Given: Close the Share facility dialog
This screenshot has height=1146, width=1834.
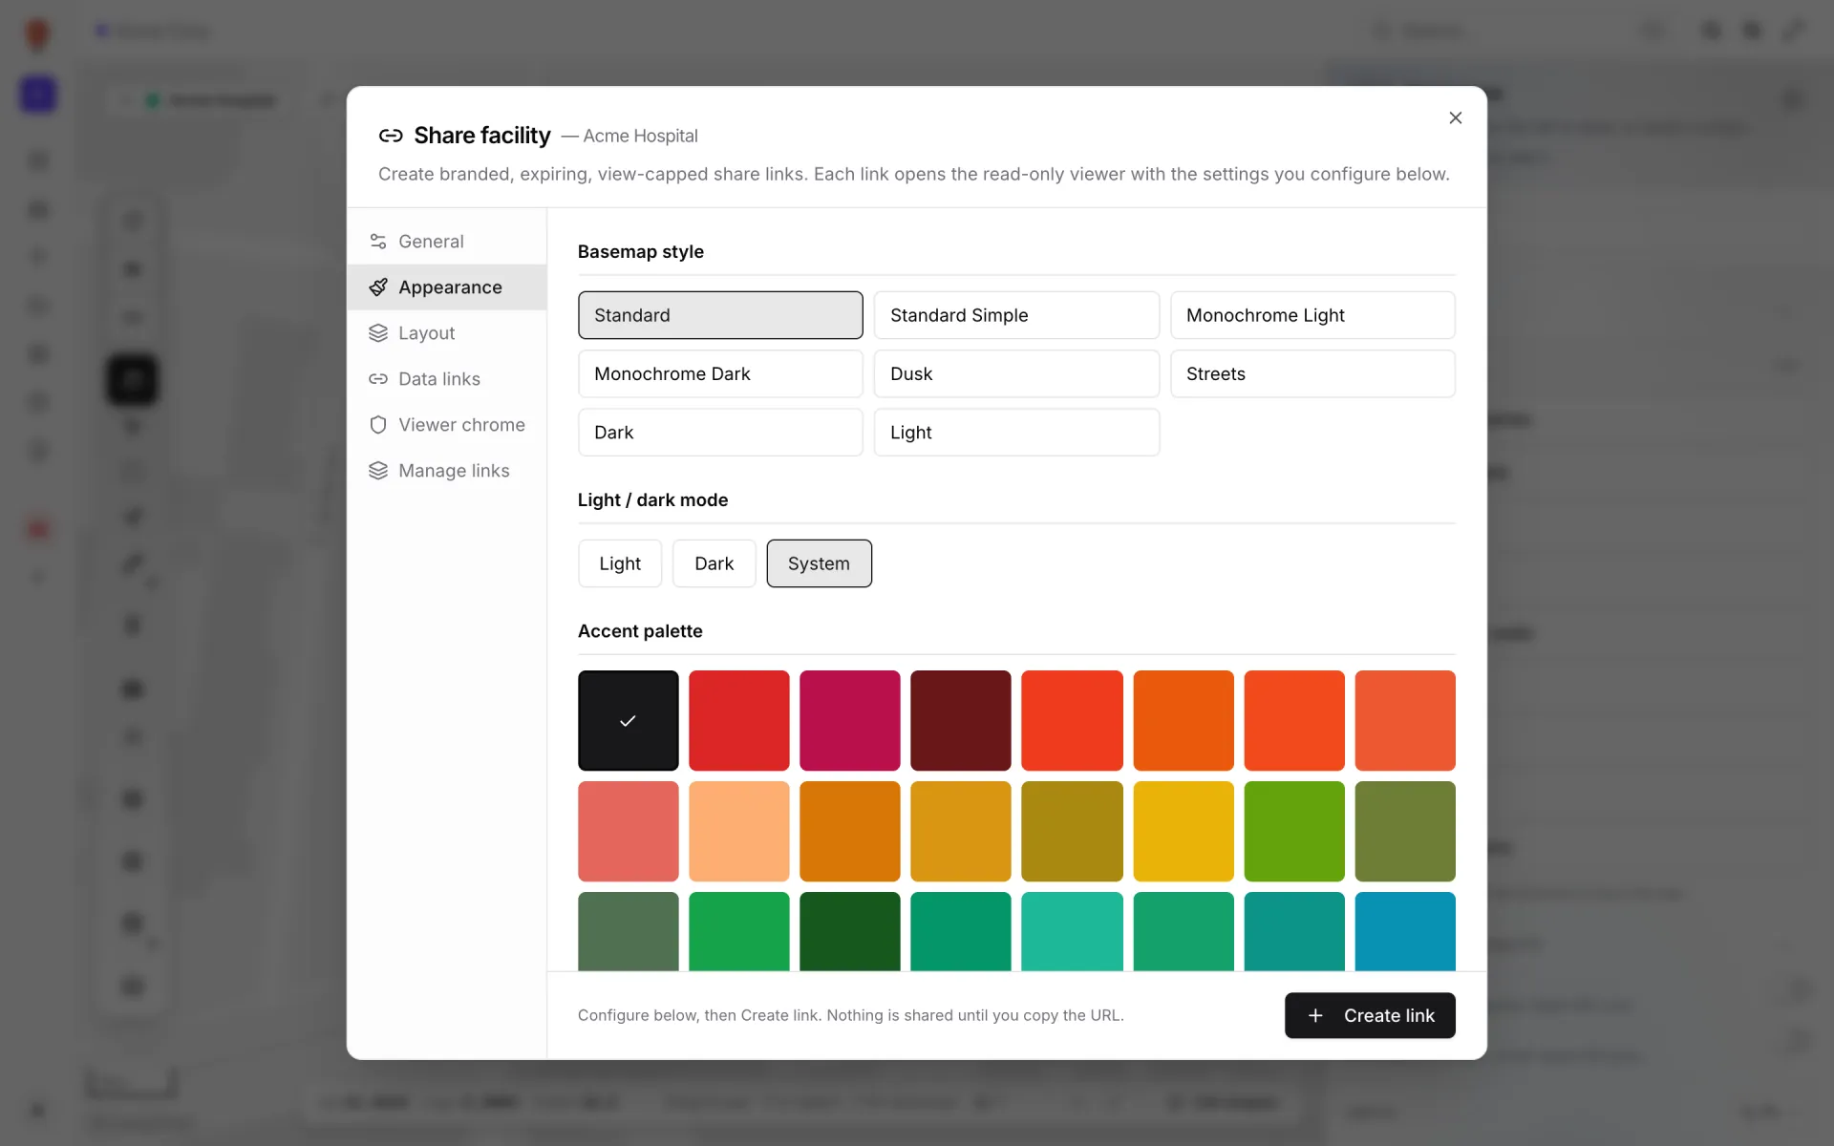Looking at the screenshot, I should click(1455, 117).
